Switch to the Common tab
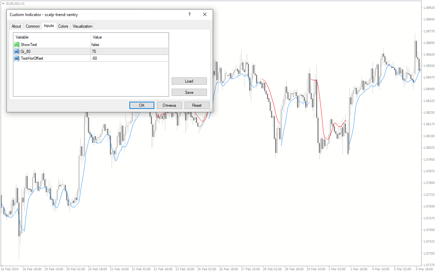The image size is (437, 273). [33, 26]
